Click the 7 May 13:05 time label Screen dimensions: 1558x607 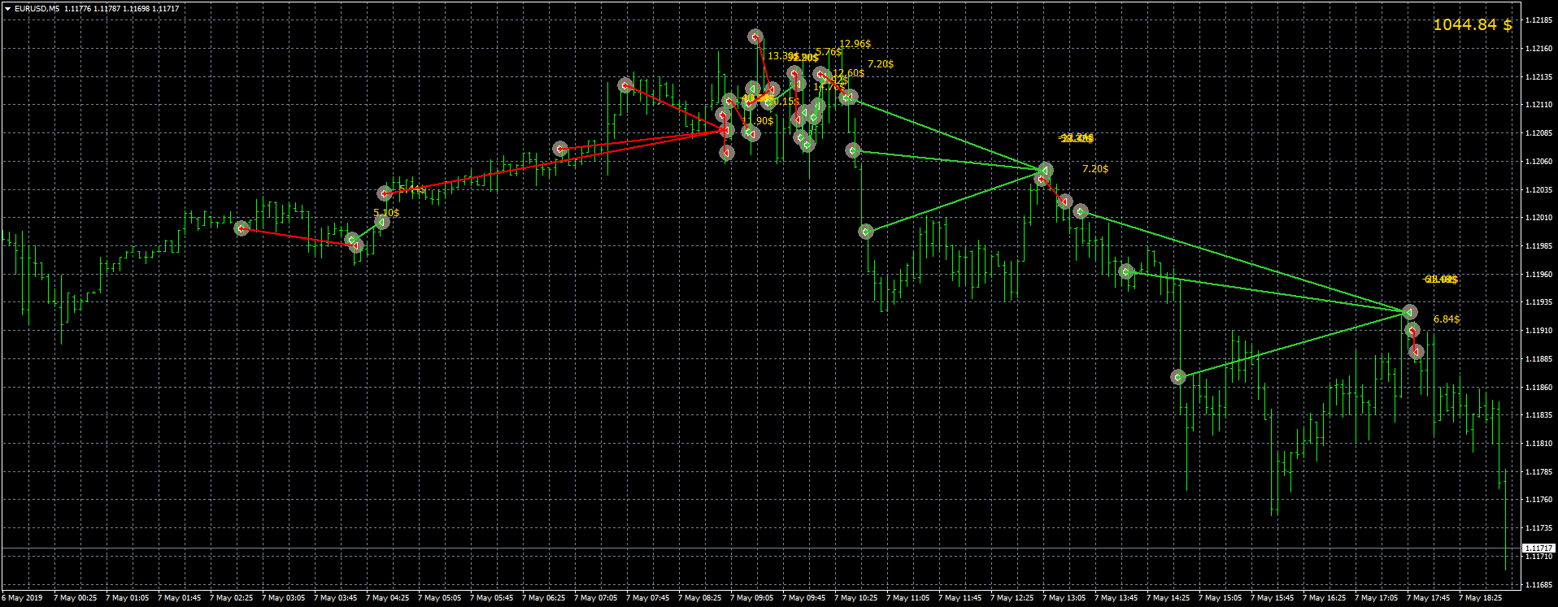1064,598
